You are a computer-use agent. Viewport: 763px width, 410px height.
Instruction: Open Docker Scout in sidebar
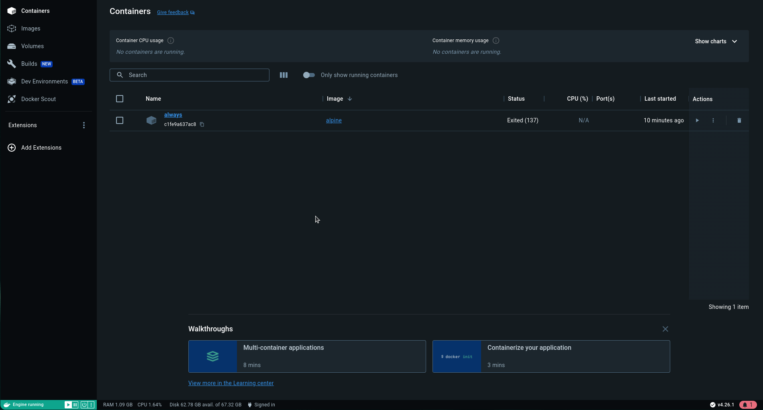48,99
